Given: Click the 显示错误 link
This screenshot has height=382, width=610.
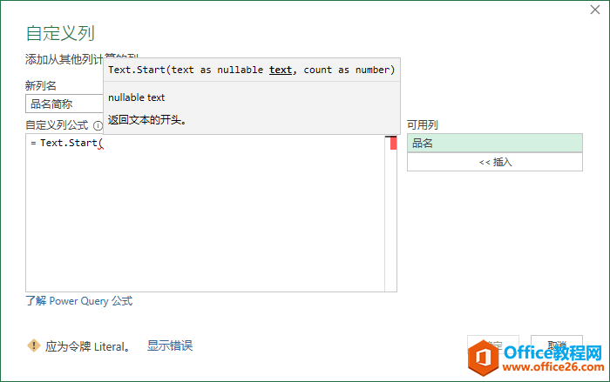Looking at the screenshot, I should [170, 345].
